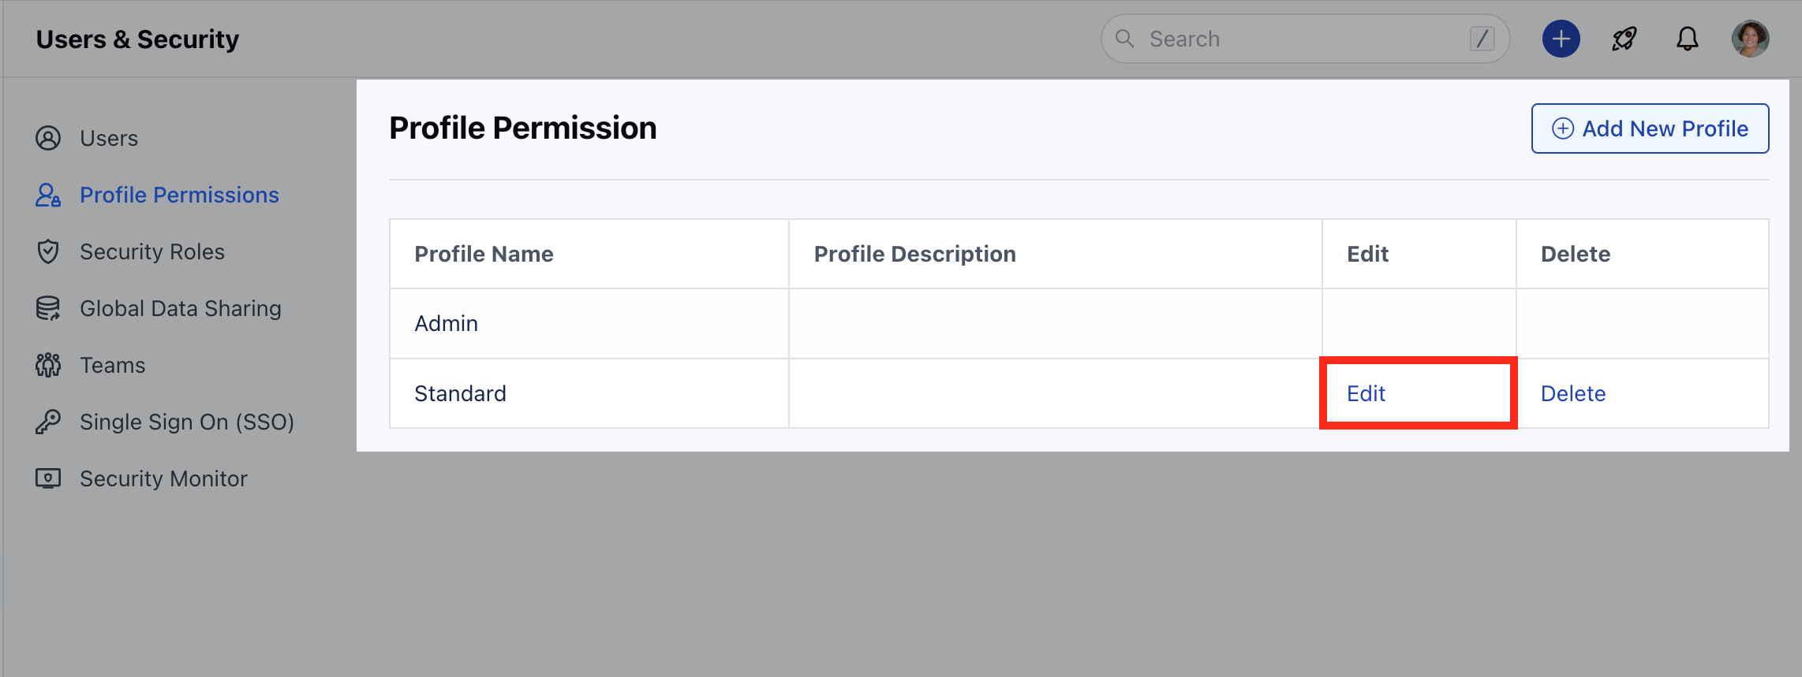The height and width of the screenshot is (677, 1802).
Task: Open the search magnifier icon
Action: [1124, 38]
